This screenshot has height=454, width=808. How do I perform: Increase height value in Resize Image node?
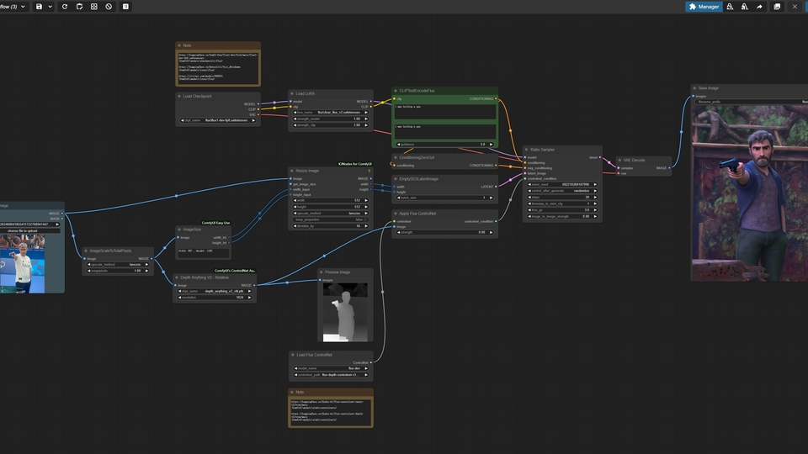coord(366,207)
